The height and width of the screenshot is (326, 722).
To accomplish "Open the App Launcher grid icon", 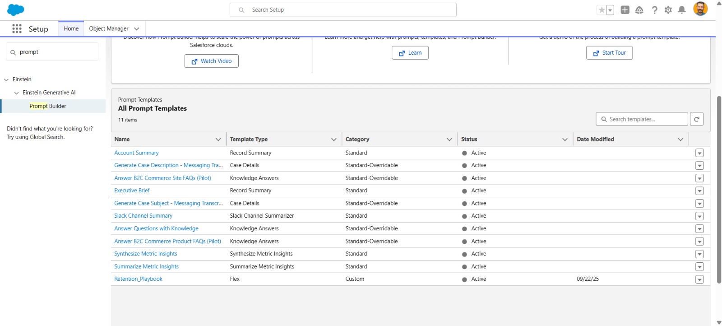I will point(17,29).
